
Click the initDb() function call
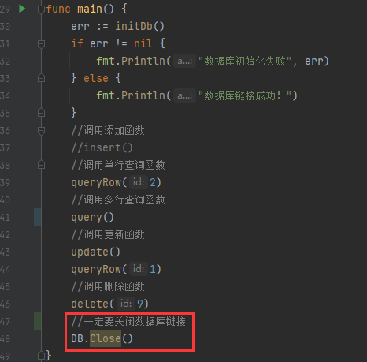pos(139,26)
